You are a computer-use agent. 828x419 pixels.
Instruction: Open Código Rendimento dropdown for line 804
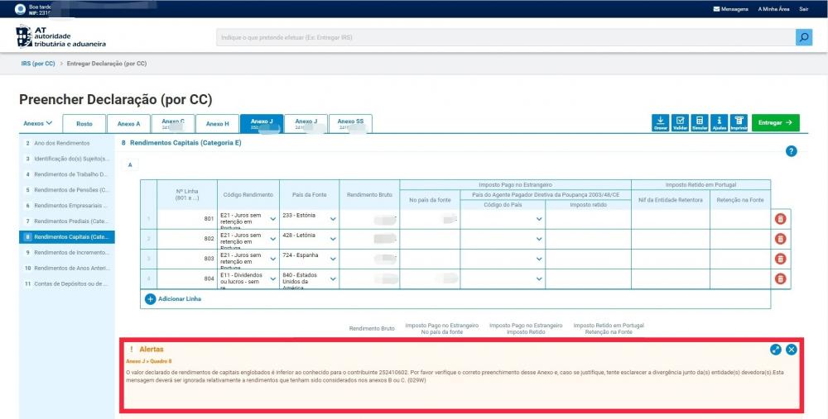[x=272, y=279]
